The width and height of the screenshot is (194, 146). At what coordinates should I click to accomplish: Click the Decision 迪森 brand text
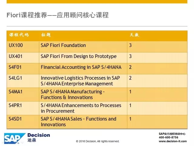(38, 138)
